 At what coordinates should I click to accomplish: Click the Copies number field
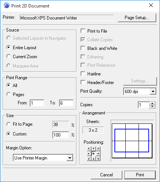(144, 105)
